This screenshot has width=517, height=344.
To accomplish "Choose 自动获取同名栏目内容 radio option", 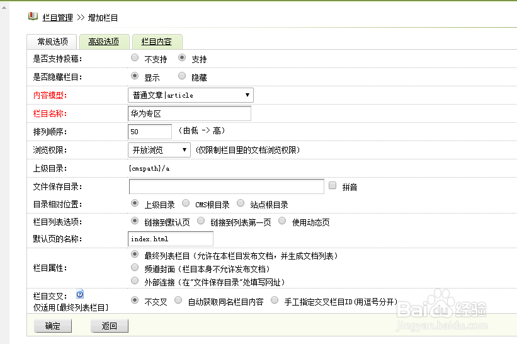I will [178, 300].
